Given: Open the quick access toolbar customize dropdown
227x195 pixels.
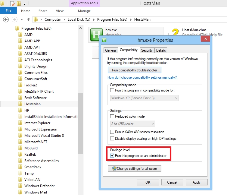Looking at the screenshot, I should coord(24,4).
